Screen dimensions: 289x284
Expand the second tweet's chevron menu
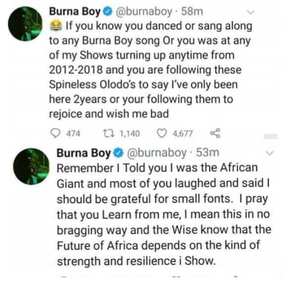[x=269, y=153]
